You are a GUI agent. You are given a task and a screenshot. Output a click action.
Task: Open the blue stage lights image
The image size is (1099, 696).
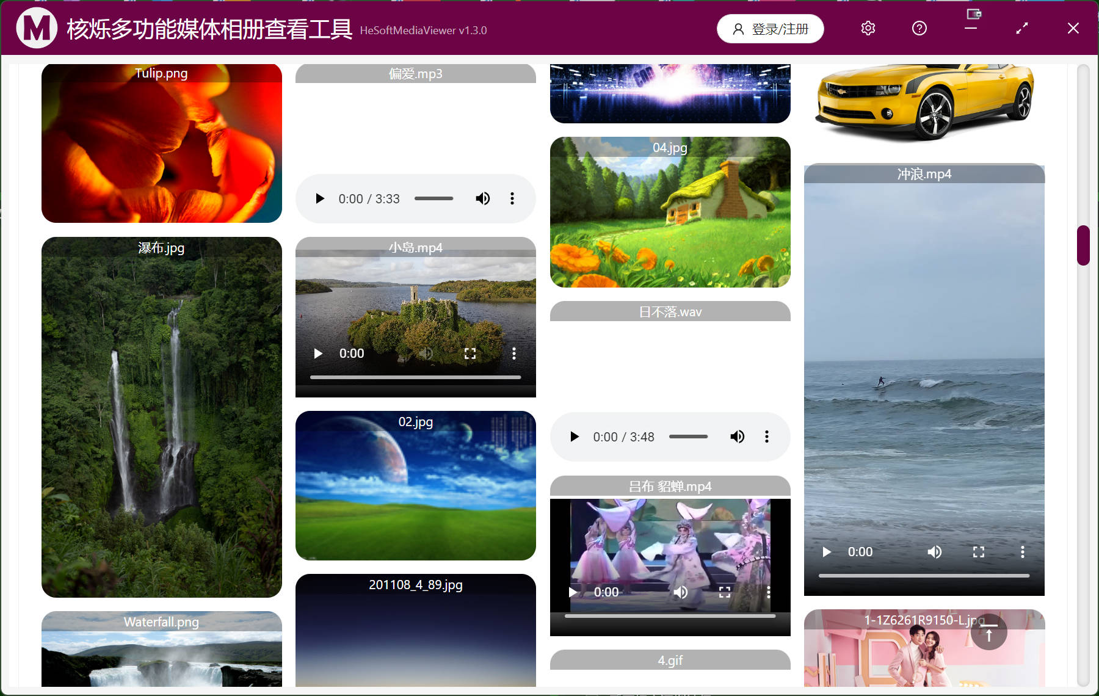[670, 93]
